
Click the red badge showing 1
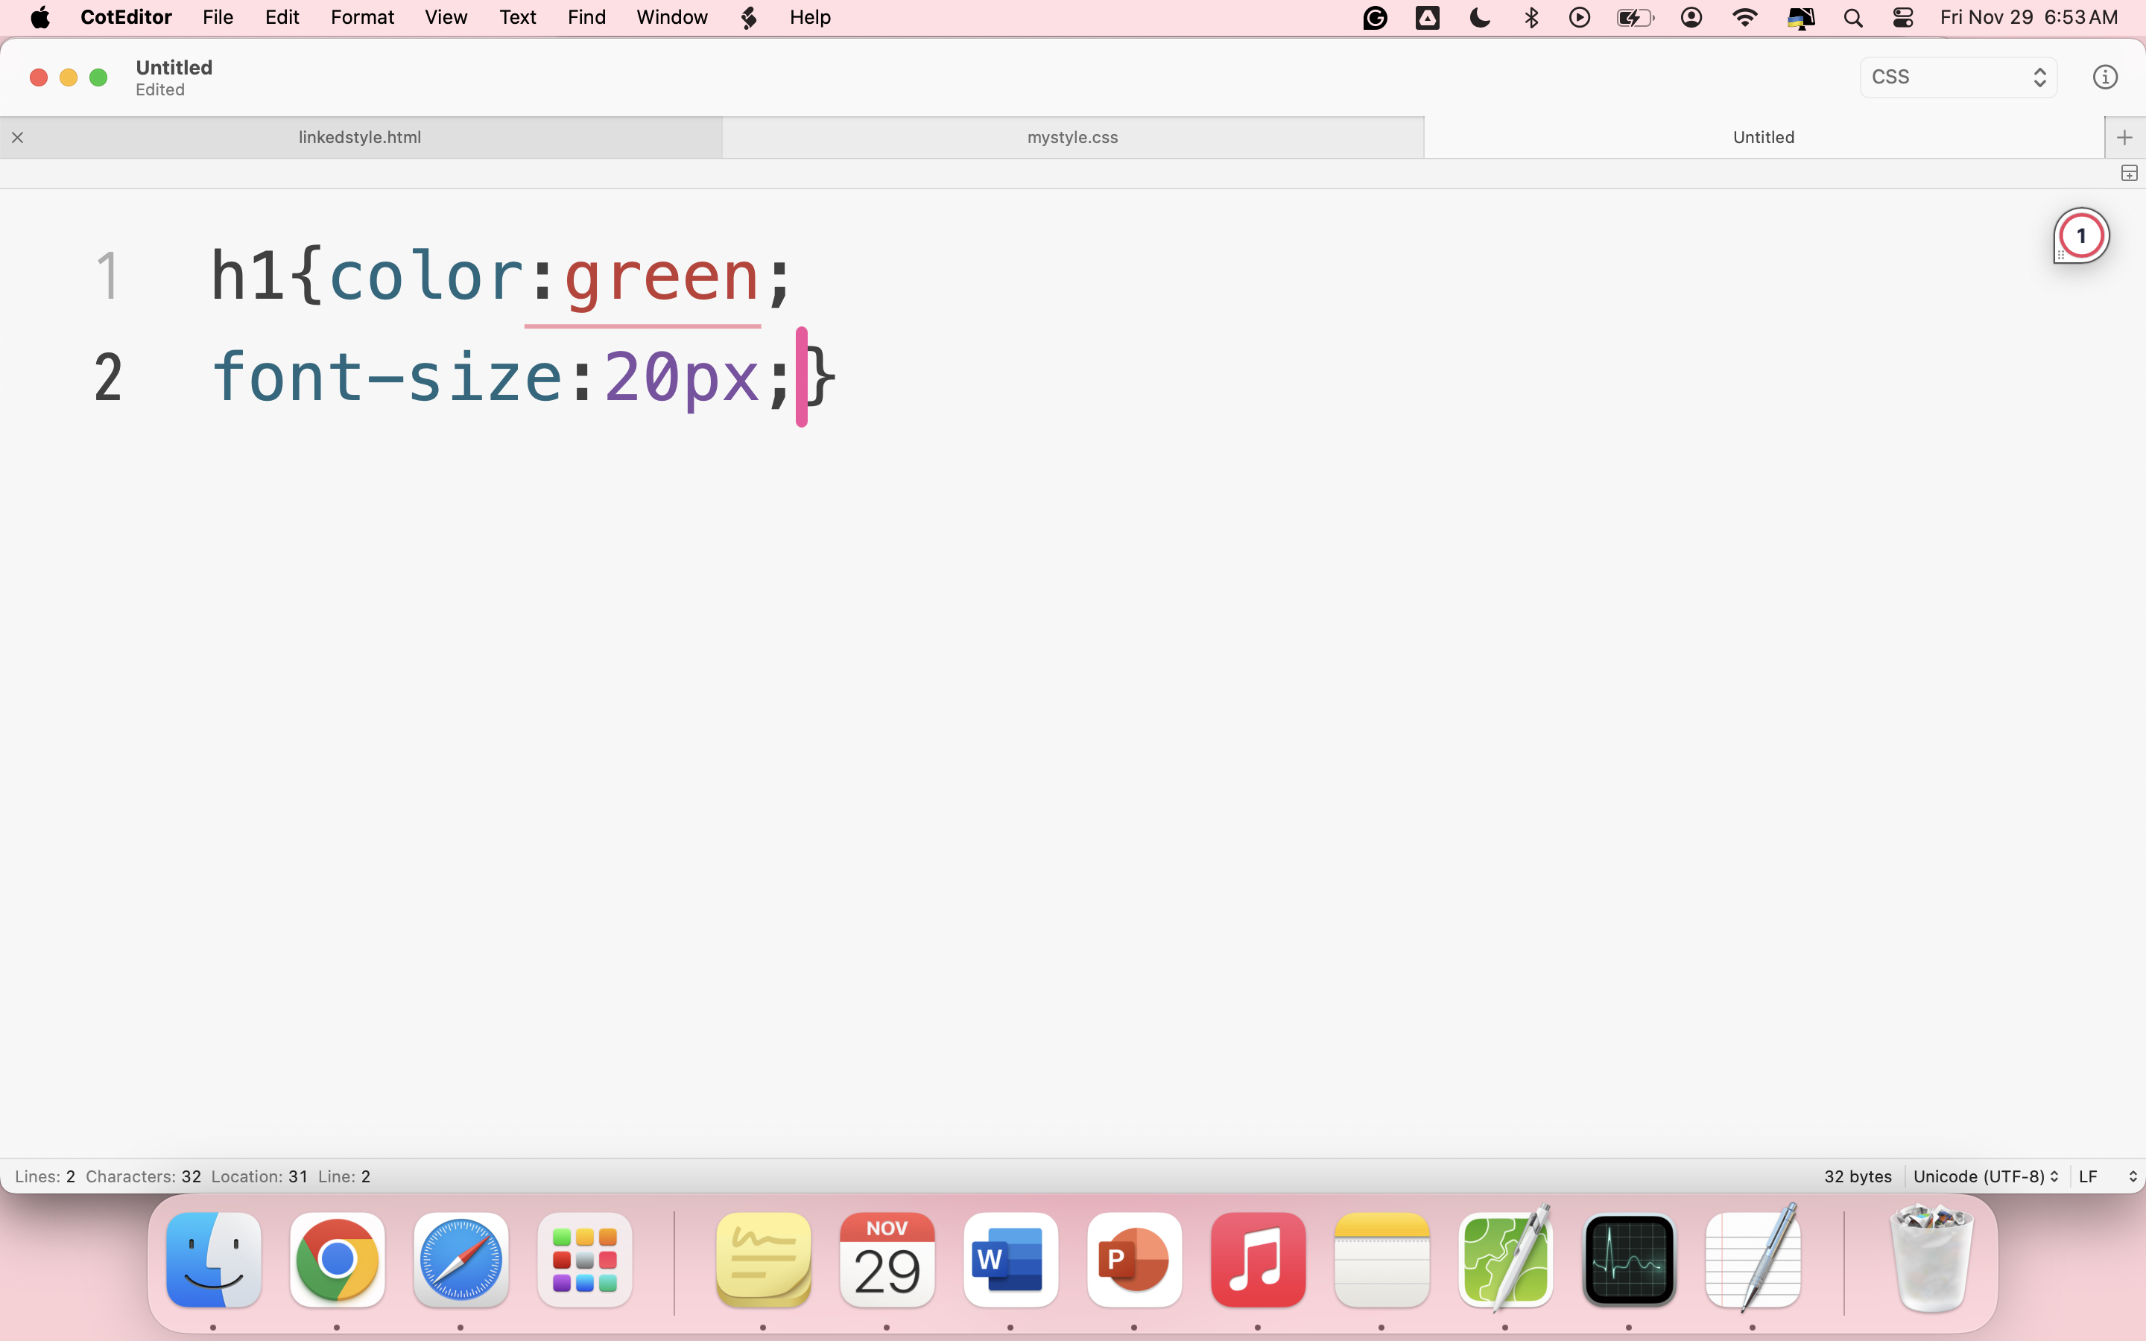pyautogui.click(x=2081, y=236)
